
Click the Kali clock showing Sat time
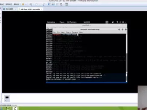pyautogui.click(x=87, y=22)
